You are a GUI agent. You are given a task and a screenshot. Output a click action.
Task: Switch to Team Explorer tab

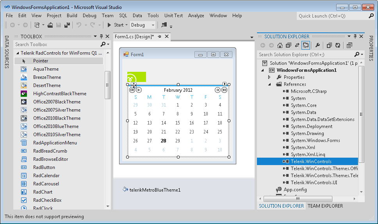click(325, 206)
